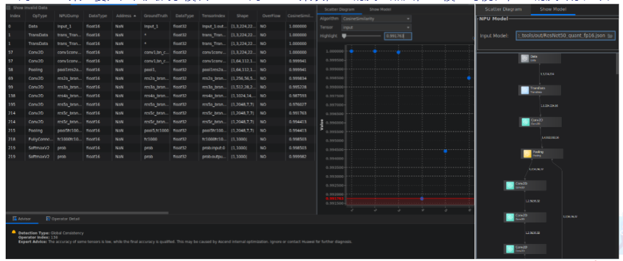Sort table by the GroundTruth column header

[x=155, y=16]
